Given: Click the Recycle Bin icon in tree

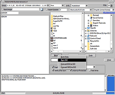Looking at the screenshot, I should click(88, 41).
